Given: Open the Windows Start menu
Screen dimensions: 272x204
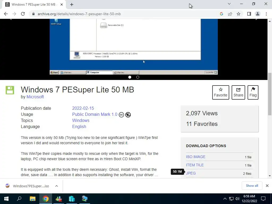Looking at the screenshot, I should click(x=6, y=199).
